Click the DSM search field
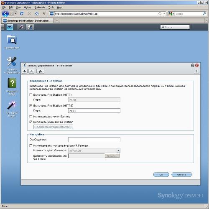This screenshot has height=209, width=209. tap(175, 27)
